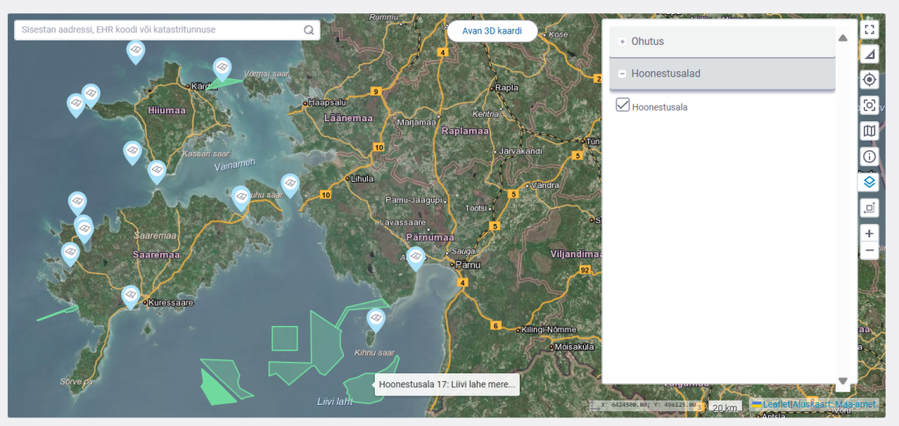Click the address search input field
Viewport: 899px width, 426px height.
tap(167, 30)
